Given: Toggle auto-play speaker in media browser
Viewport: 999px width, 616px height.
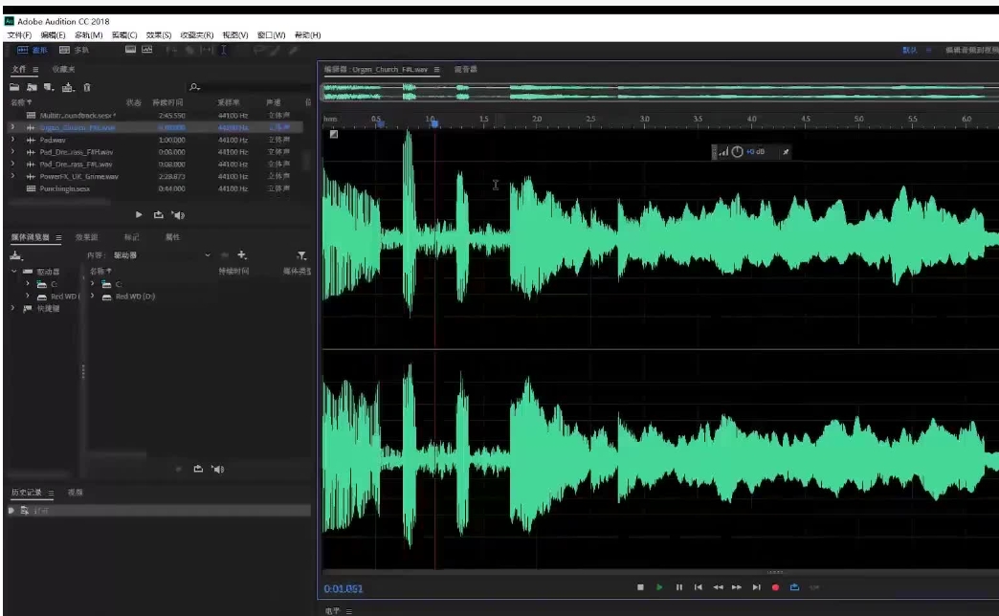Looking at the screenshot, I should 218,470.
